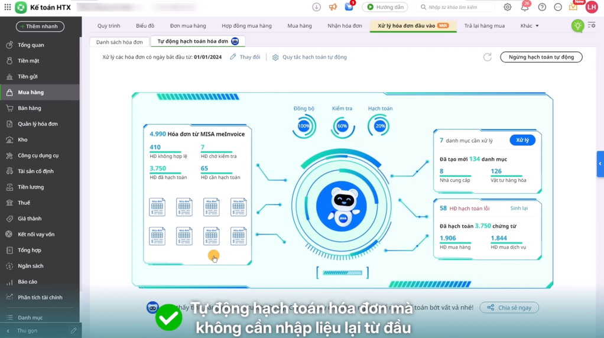Open Tài sản cố định in sidebar
This screenshot has width=604, height=338.
40,171
